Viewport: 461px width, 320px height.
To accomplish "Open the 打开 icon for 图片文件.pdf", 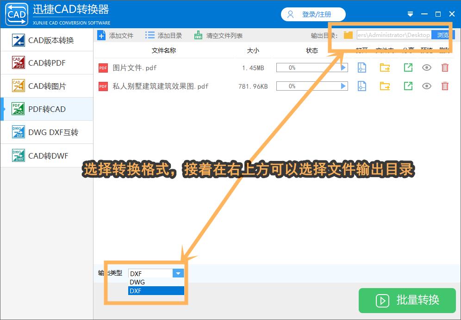I will pyautogui.click(x=361, y=68).
